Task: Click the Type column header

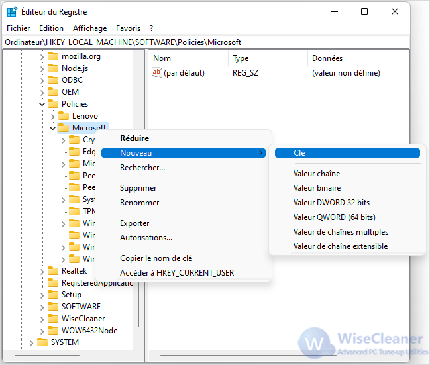Action: [268, 58]
